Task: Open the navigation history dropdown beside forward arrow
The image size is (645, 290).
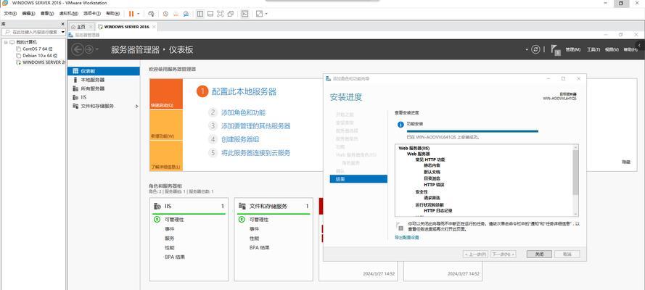Action: (97, 50)
